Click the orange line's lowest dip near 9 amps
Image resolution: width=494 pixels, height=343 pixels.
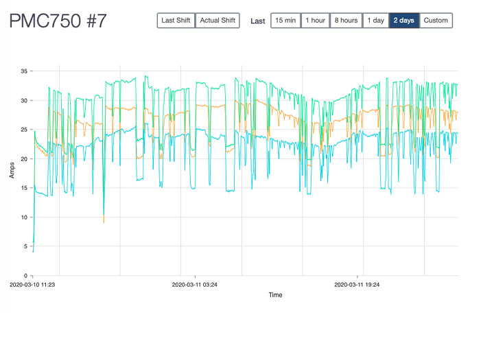[104, 222]
